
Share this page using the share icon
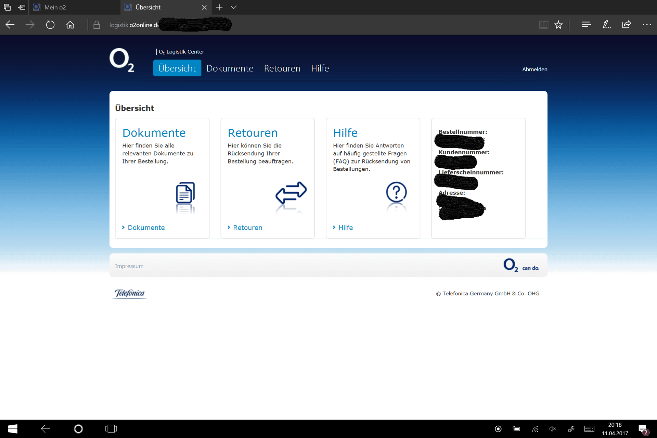point(627,25)
